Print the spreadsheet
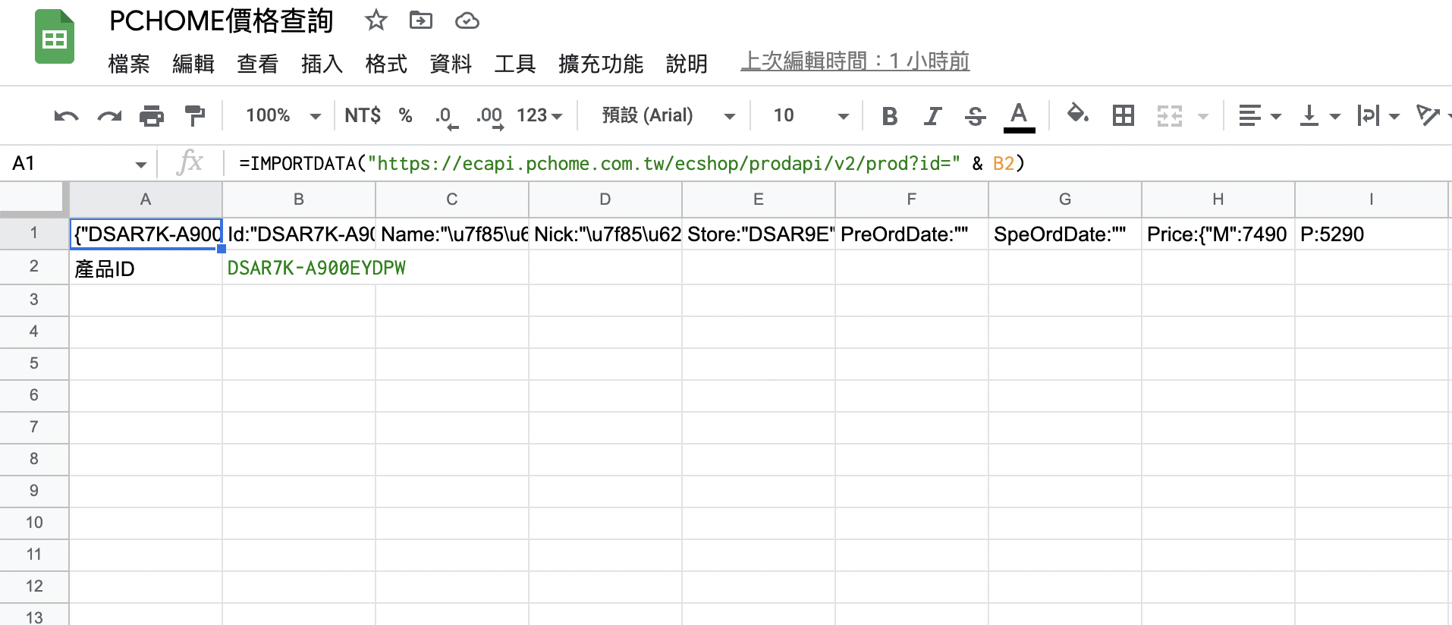 (x=152, y=116)
